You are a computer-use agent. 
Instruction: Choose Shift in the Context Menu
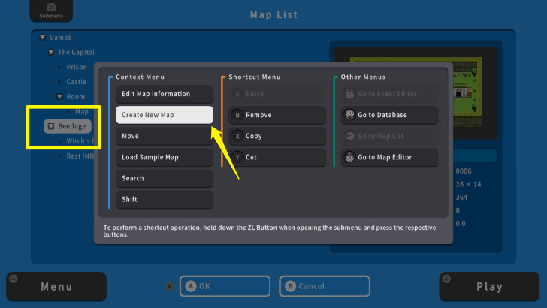(x=165, y=199)
